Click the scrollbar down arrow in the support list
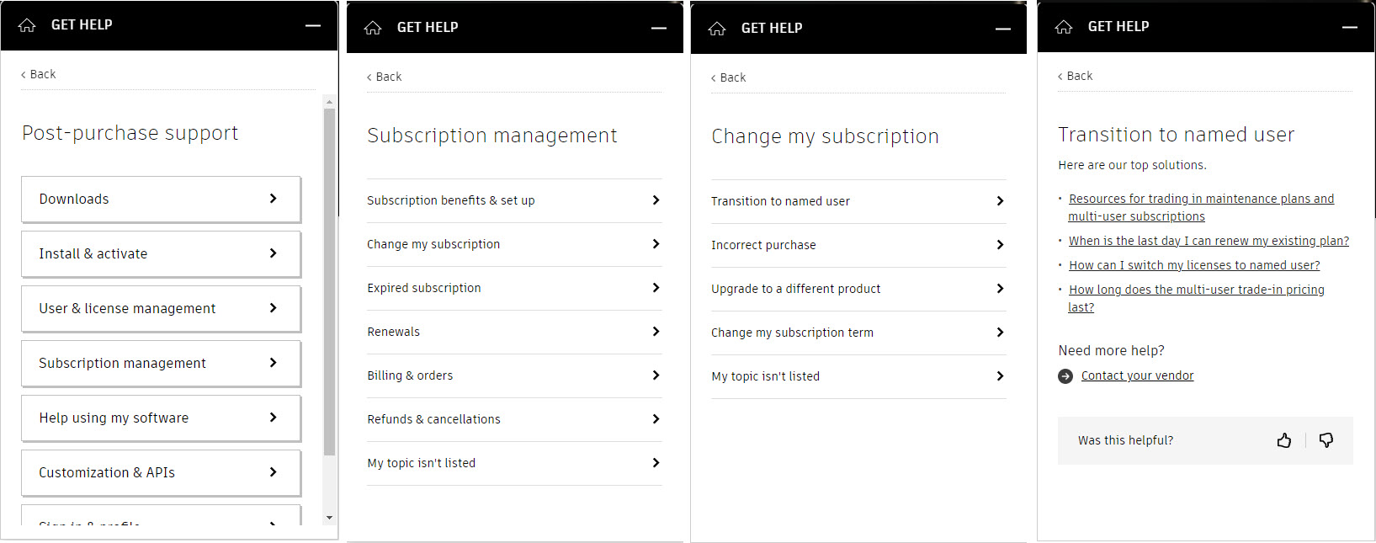Screen dimensions: 1376x543 point(329,518)
